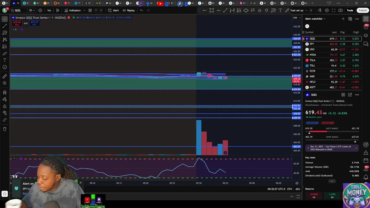Toggle ADJ adjusted data
The height and width of the screenshot is (208, 370).
(x=297, y=189)
